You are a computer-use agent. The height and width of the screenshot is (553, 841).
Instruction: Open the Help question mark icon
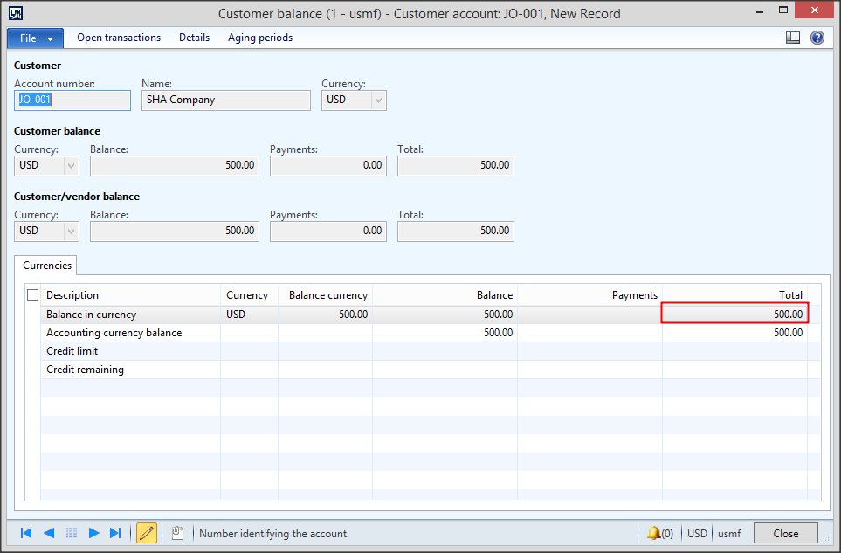817,38
